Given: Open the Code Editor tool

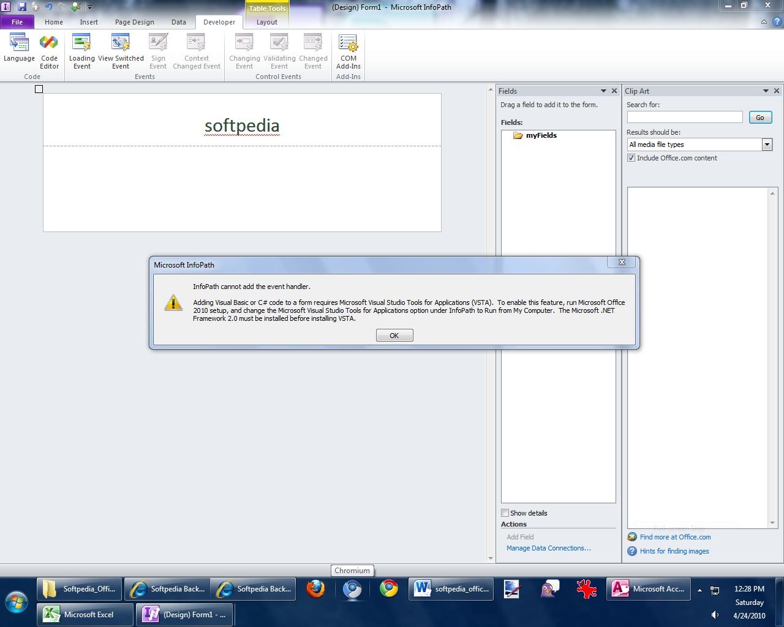Looking at the screenshot, I should tap(49, 51).
